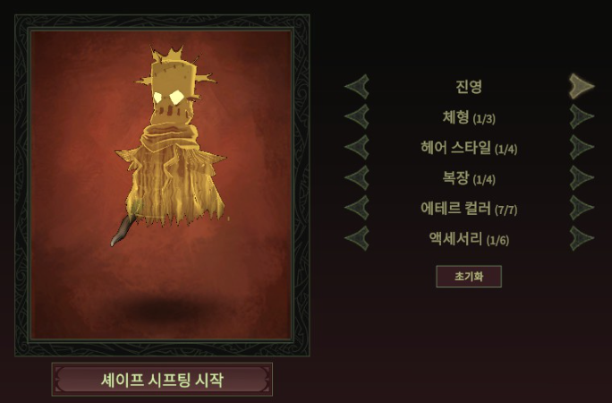This screenshot has width=612, height=403.
Task: Click the 초기화 reset button
Action: click(469, 277)
